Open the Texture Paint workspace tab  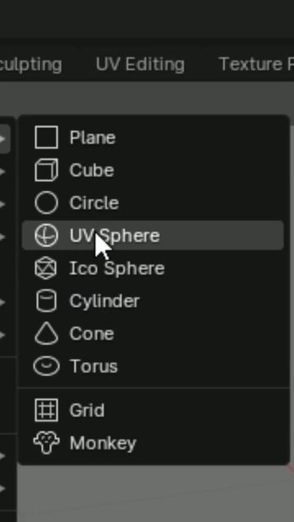[x=256, y=64]
